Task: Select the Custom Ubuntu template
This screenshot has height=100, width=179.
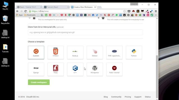Action: pos(36,52)
